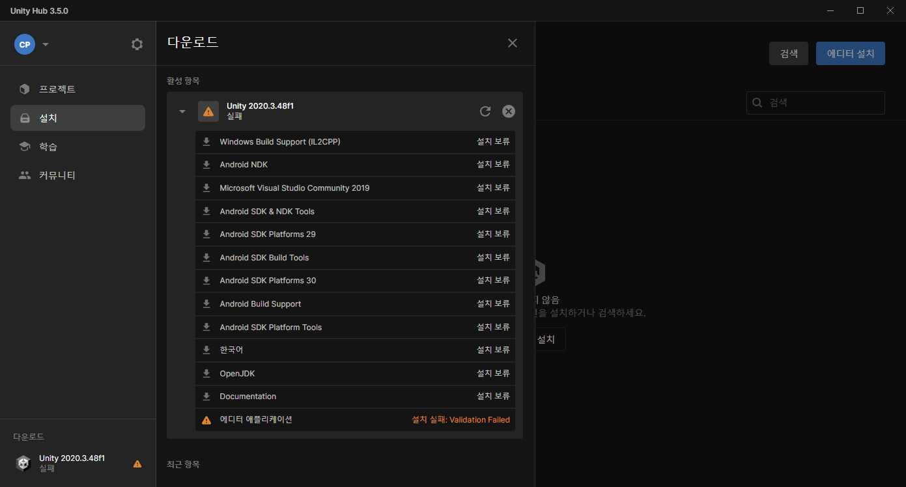Click the 에디터 설치 button

coord(851,53)
